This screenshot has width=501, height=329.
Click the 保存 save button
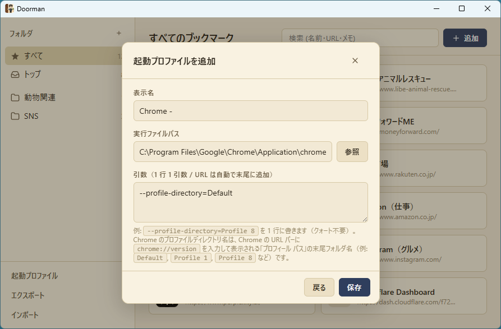point(355,287)
